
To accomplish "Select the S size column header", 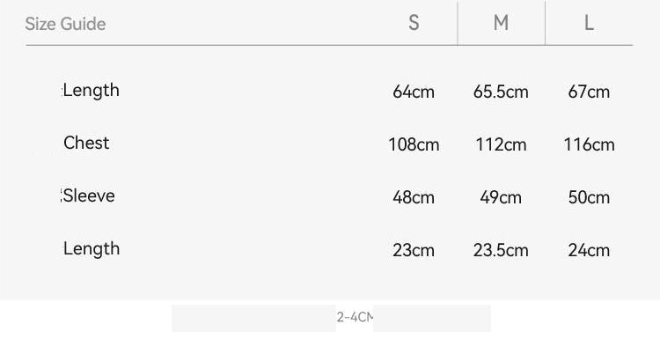I will pos(414,23).
